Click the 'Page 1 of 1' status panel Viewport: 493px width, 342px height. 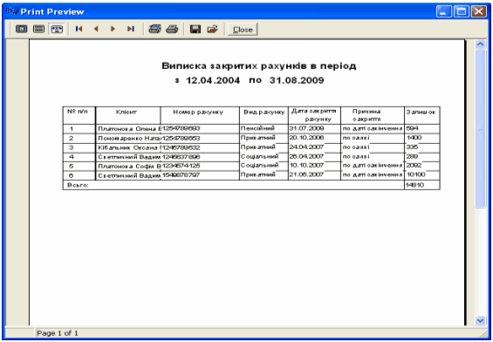58,333
